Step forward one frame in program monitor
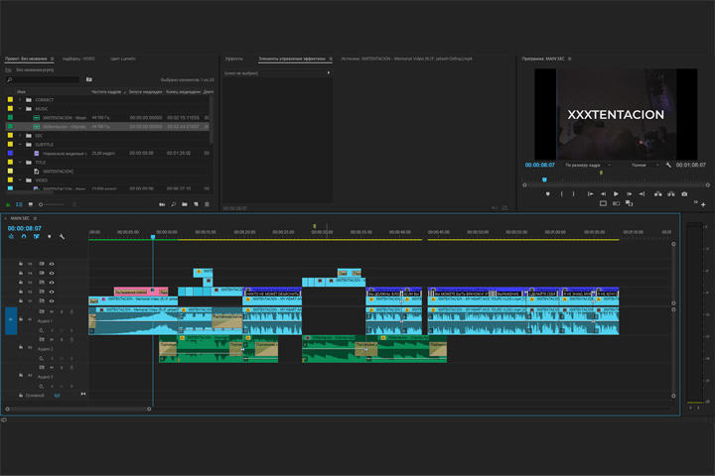715x476 pixels. (x=629, y=194)
